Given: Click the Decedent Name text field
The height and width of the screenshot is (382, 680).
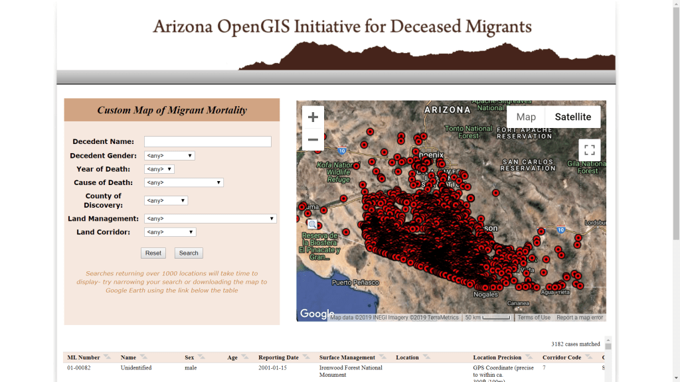Looking at the screenshot, I should click(x=208, y=142).
